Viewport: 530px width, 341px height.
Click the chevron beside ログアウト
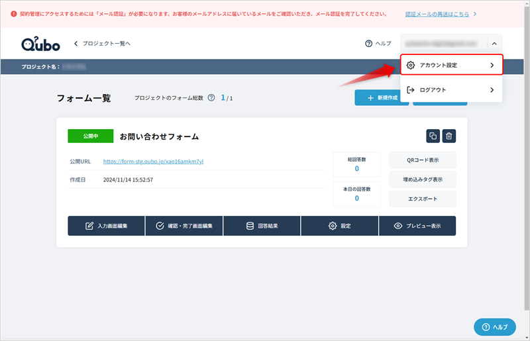(x=492, y=90)
